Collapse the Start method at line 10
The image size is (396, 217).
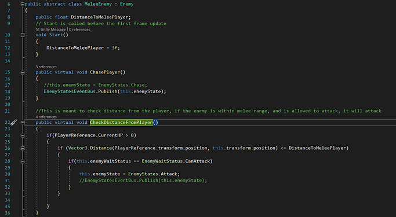(x=23, y=35)
